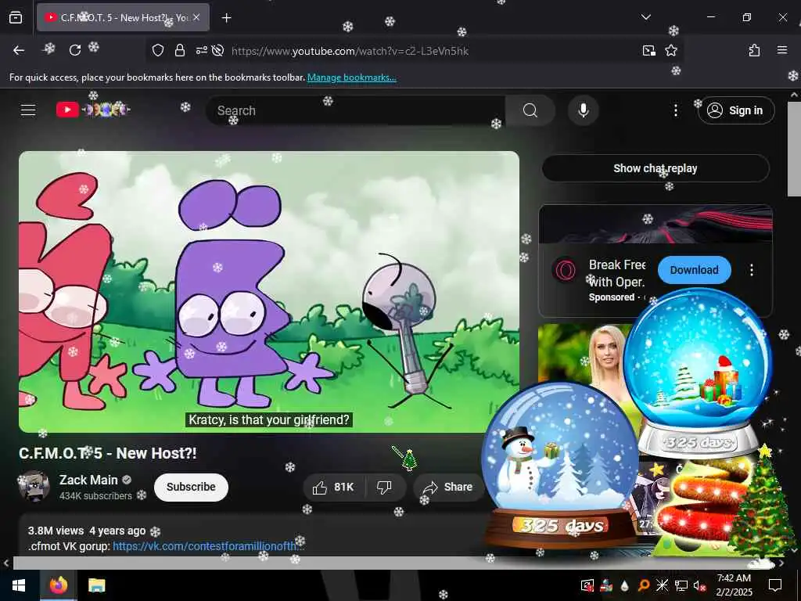This screenshot has width=801, height=601.
Task: Go back to the previous page
Action: [19, 50]
